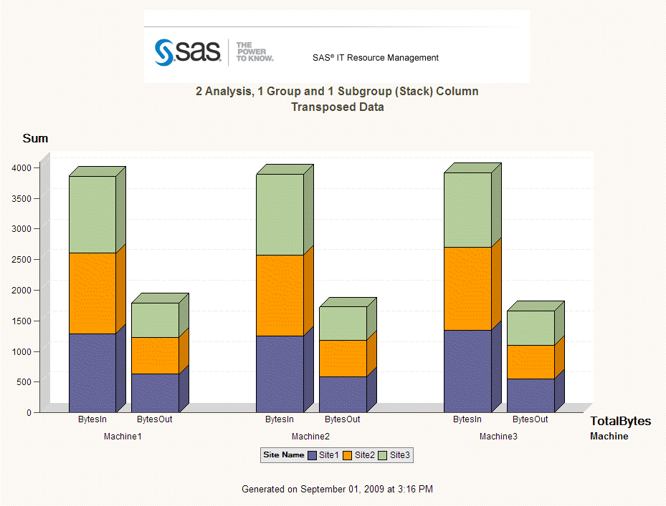This screenshot has height=506, width=666.
Task: Click the generation timestamp text
Action: pyautogui.click(x=337, y=489)
